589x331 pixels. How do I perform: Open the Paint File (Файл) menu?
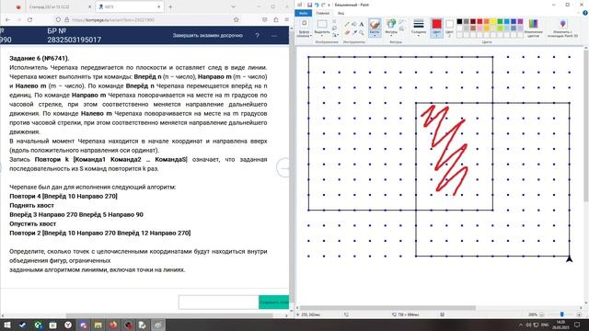(303, 13)
